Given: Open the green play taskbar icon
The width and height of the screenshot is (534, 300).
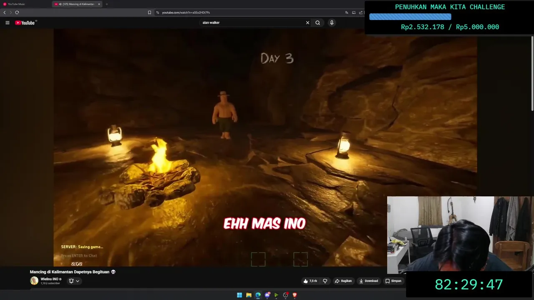Looking at the screenshot, I should [x=276, y=295].
